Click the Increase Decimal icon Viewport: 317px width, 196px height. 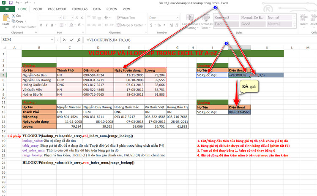click(x=172, y=25)
